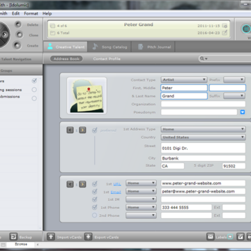Click the modified date pencil icon beside 2016-04-23

(225, 33)
